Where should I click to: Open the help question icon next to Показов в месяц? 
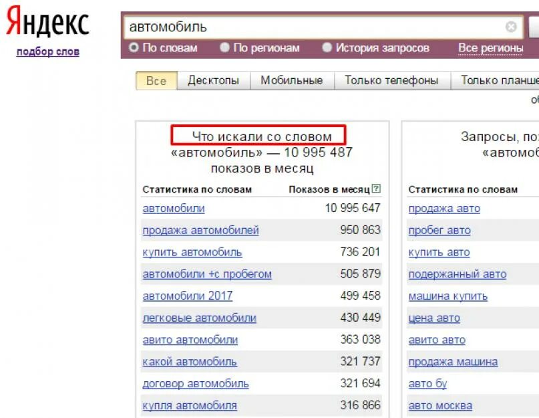377,189
